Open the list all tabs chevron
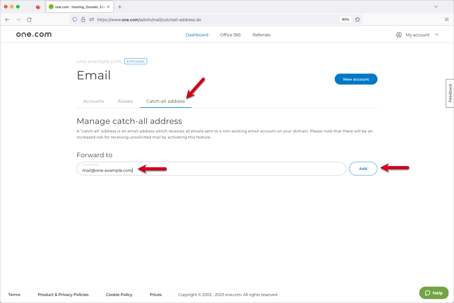This screenshot has width=454, height=303. (436, 7)
